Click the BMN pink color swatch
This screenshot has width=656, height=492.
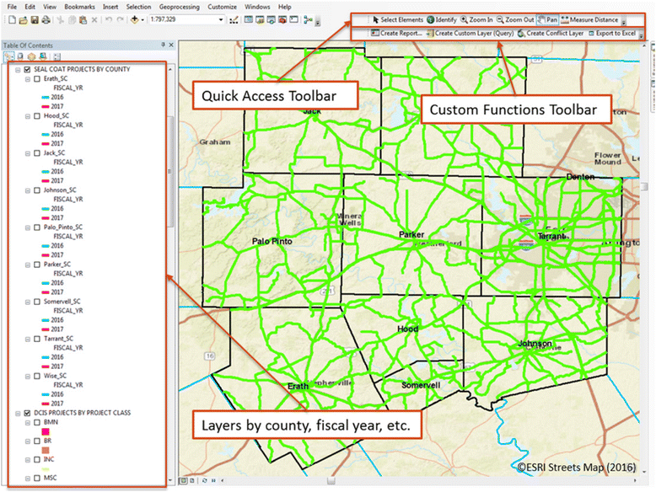tap(46, 431)
